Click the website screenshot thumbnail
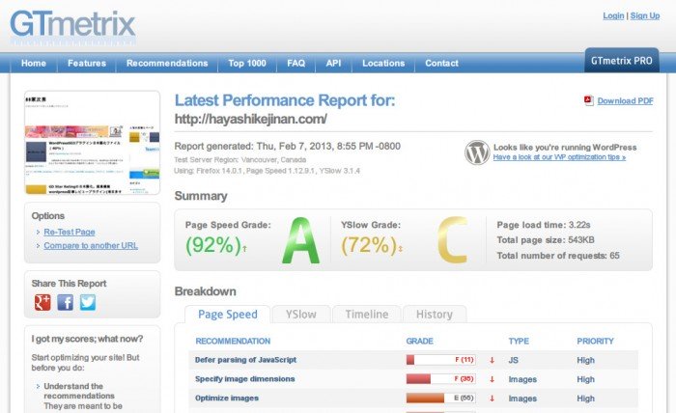 coord(92,143)
